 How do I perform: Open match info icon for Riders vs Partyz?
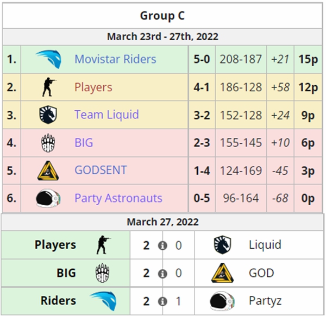tap(162, 301)
